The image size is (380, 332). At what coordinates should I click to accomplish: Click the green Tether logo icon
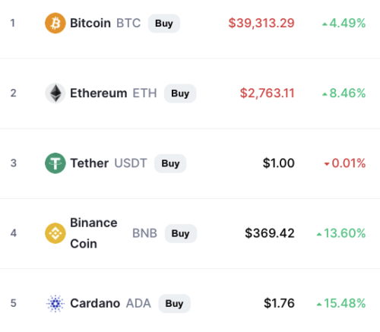(x=55, y=163)
